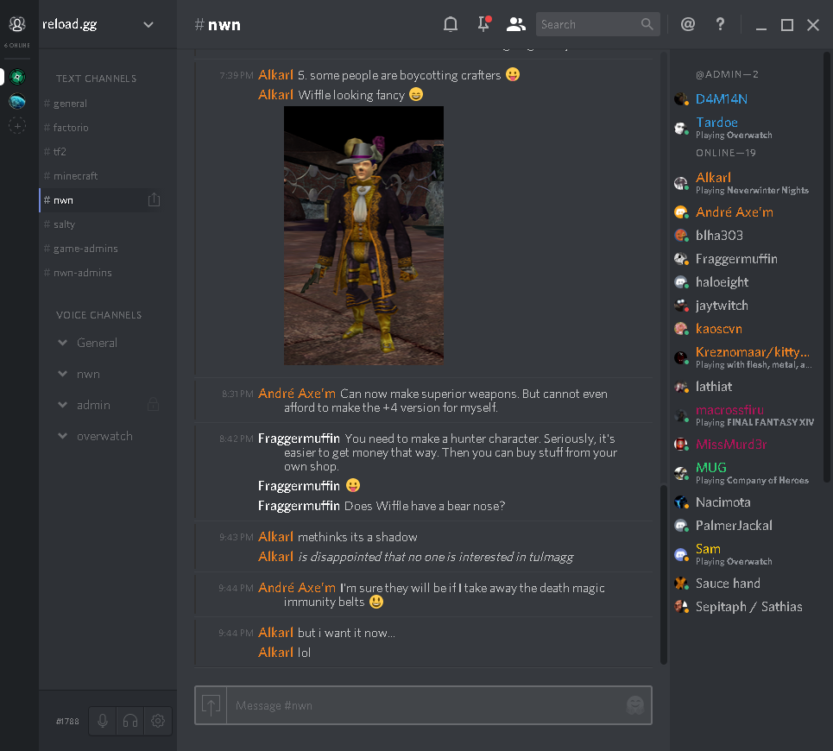The image size is (833, 751).
Task: Open the reload.gg server dropdown
Action: [x=148, y=24]
